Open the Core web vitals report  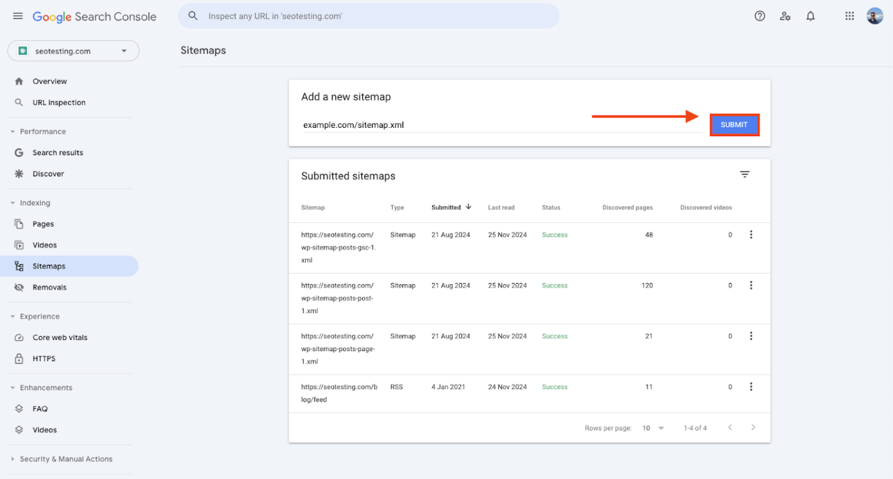[19, 337]
